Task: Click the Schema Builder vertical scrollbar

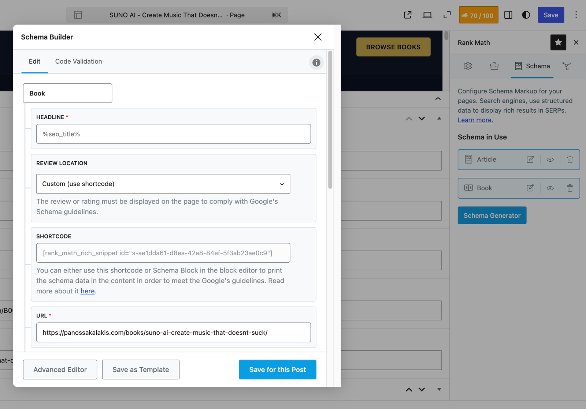Action: [330, 120]
